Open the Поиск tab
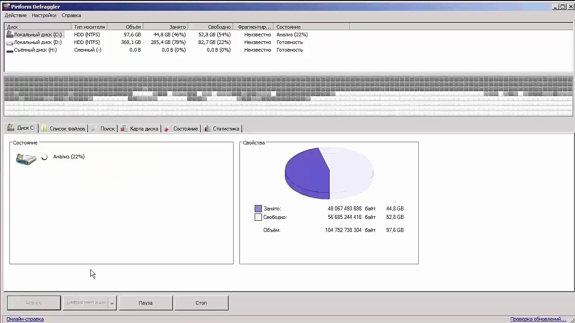Image resolution: width=575 pixels, height=323 pixels. click(x=103, y=129)
